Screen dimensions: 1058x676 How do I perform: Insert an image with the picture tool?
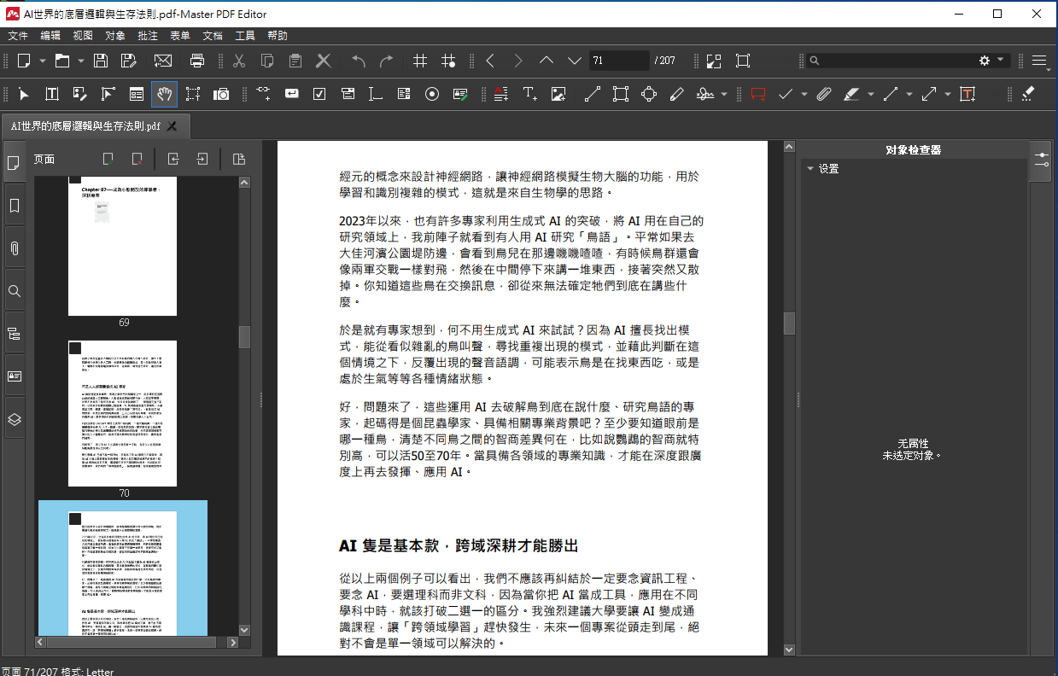558,94
